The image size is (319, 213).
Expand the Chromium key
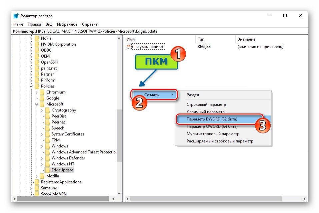pyautogui.click(x=36, y=93)
